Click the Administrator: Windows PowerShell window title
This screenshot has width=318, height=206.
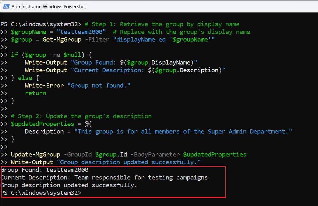(x=49, y=7)
